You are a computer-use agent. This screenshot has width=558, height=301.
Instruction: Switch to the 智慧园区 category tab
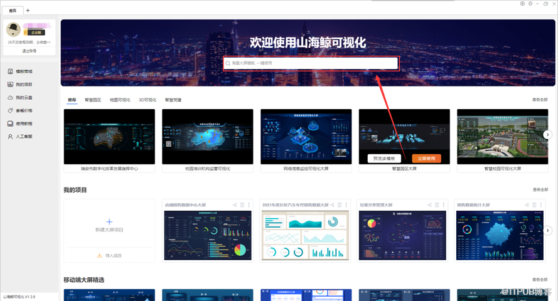(93, 100)
